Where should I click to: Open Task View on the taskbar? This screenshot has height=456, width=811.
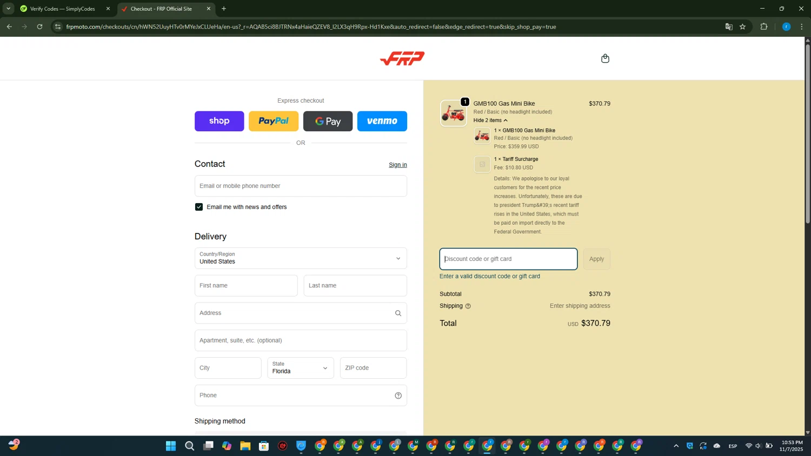(x=208, y=446)
